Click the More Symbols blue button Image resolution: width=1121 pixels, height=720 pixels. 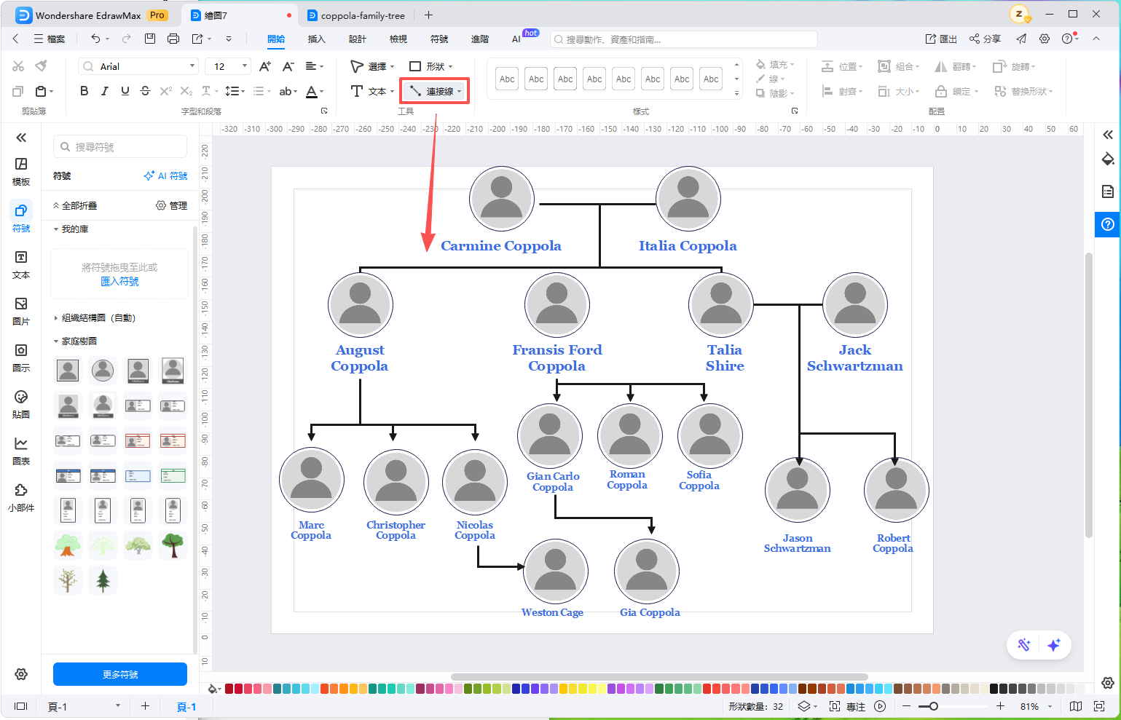[x=120, y=674]
